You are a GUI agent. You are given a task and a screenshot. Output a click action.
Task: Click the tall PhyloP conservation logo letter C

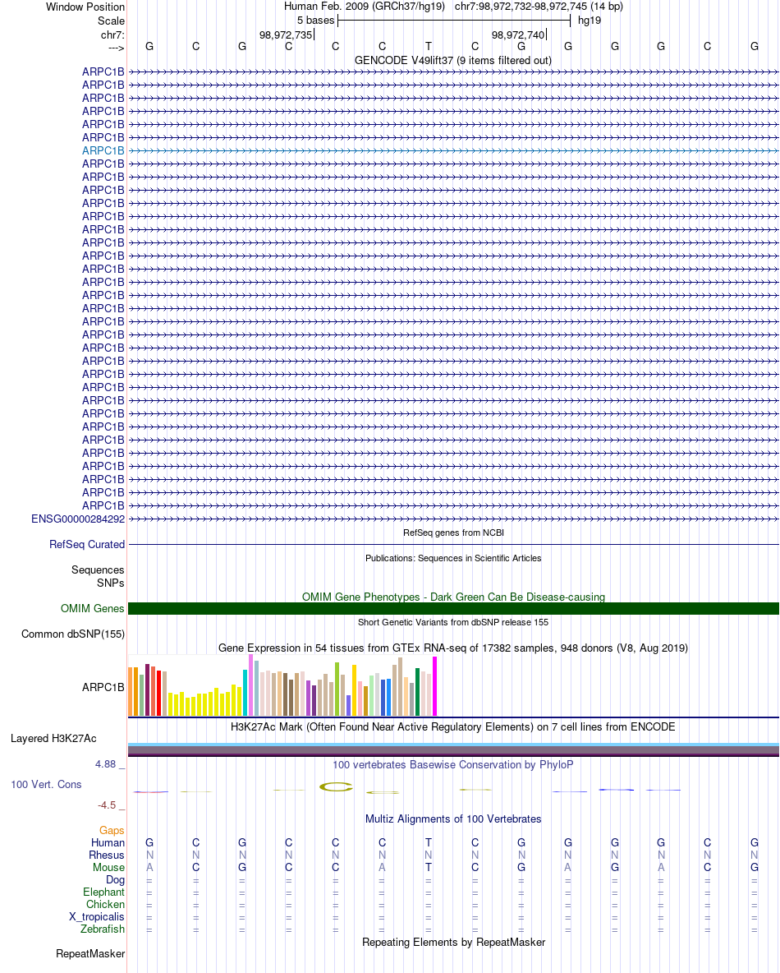pos(336,786)
